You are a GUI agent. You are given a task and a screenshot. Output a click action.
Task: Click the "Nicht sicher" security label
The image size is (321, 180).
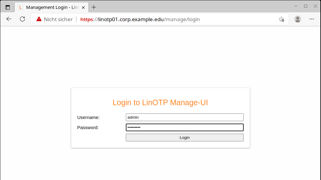point(58,19)
